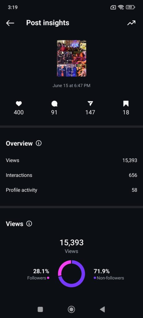This screenshot has width=143, height=318.
Task: Tap the 147 shares count
Action: [x=90, y=112]
